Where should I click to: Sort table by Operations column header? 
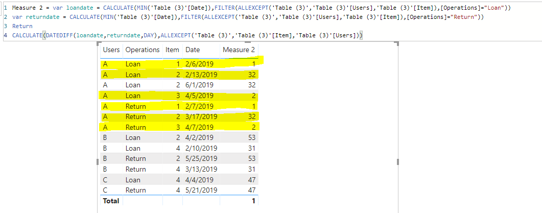pos(143,50)
